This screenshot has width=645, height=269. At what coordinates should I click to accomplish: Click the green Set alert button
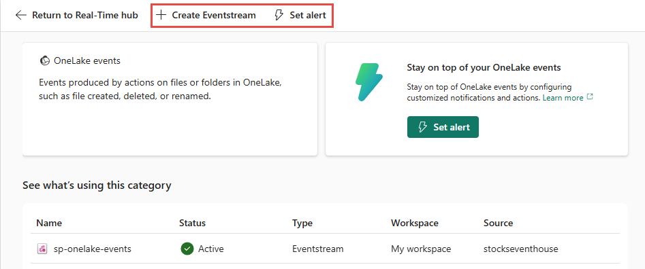click(x=443, y=127)
